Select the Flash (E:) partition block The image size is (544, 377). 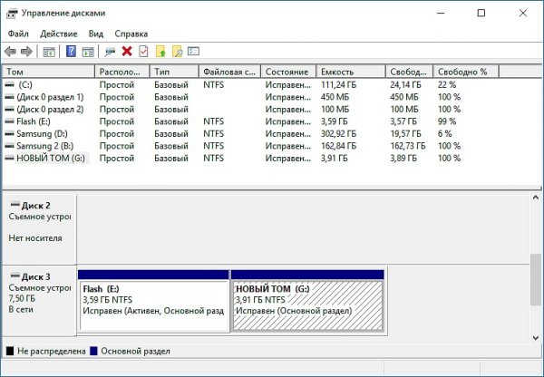(153, 304)
